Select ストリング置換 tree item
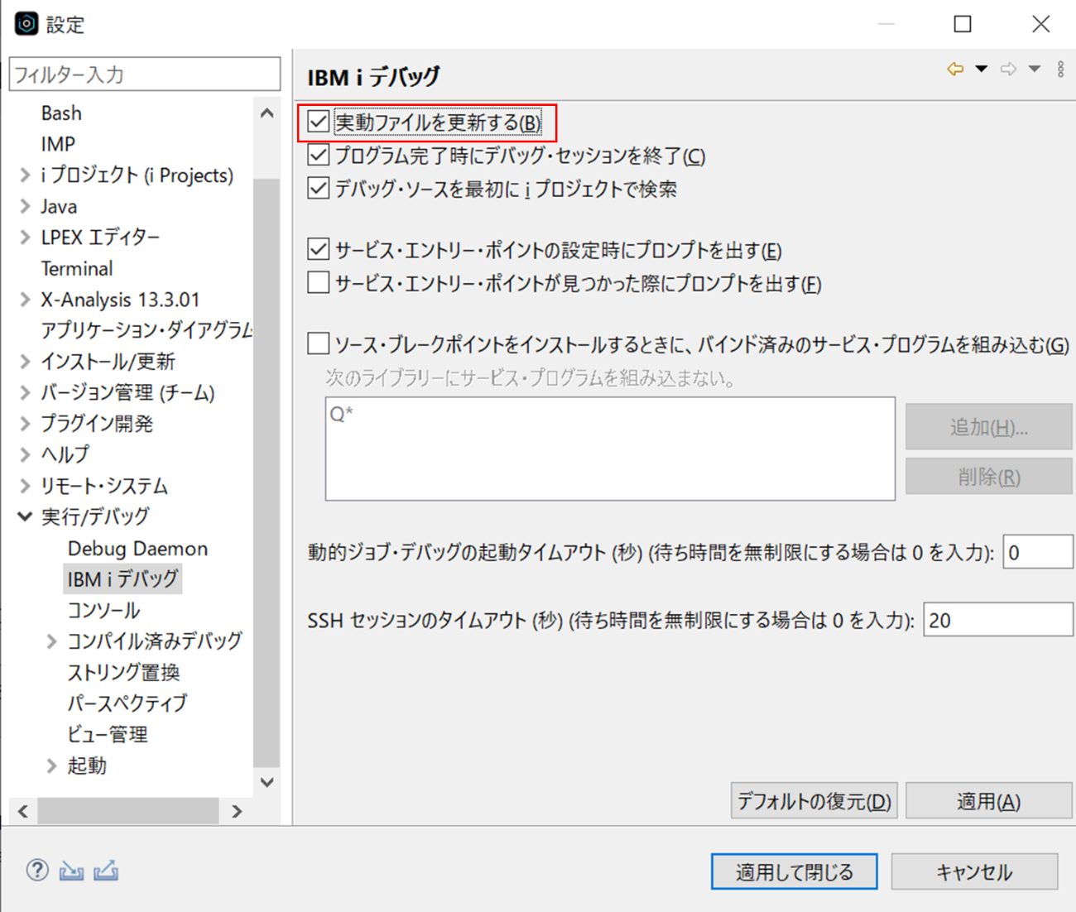The width and height of the screenshot is (1076, 912). click(x=123, y=672)
